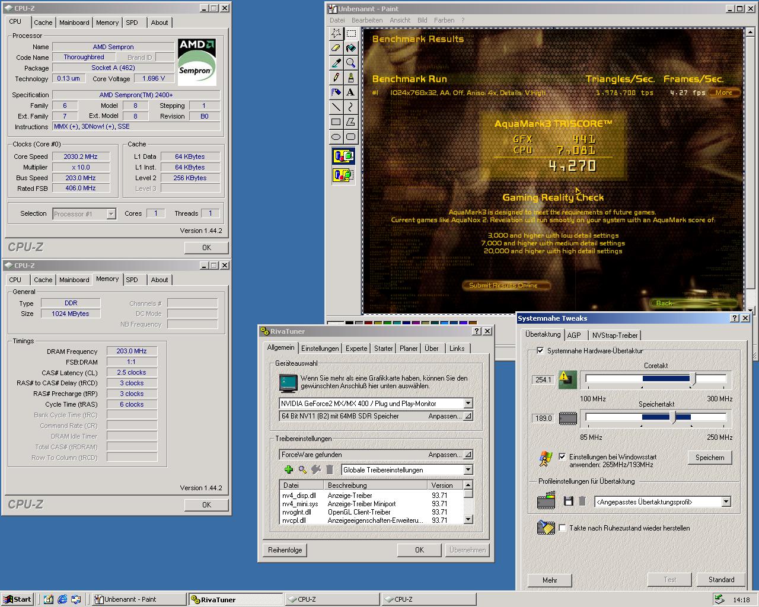This screenshot has height=607, width=759.
Task: Click the green plus add-driver icon in RivaTuner
Action: click(289, 469)
